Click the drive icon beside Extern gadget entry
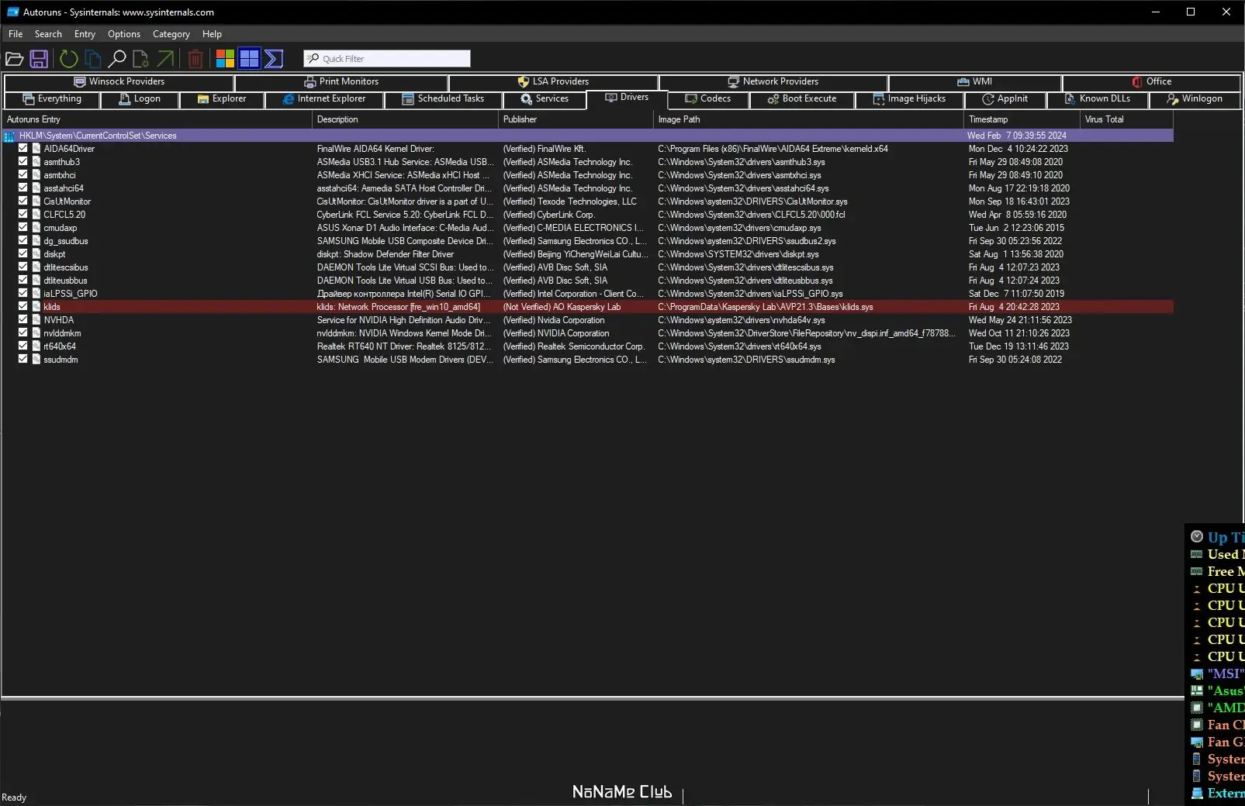The height and width of the screenshot is (806, 1245). [1197, 793]
